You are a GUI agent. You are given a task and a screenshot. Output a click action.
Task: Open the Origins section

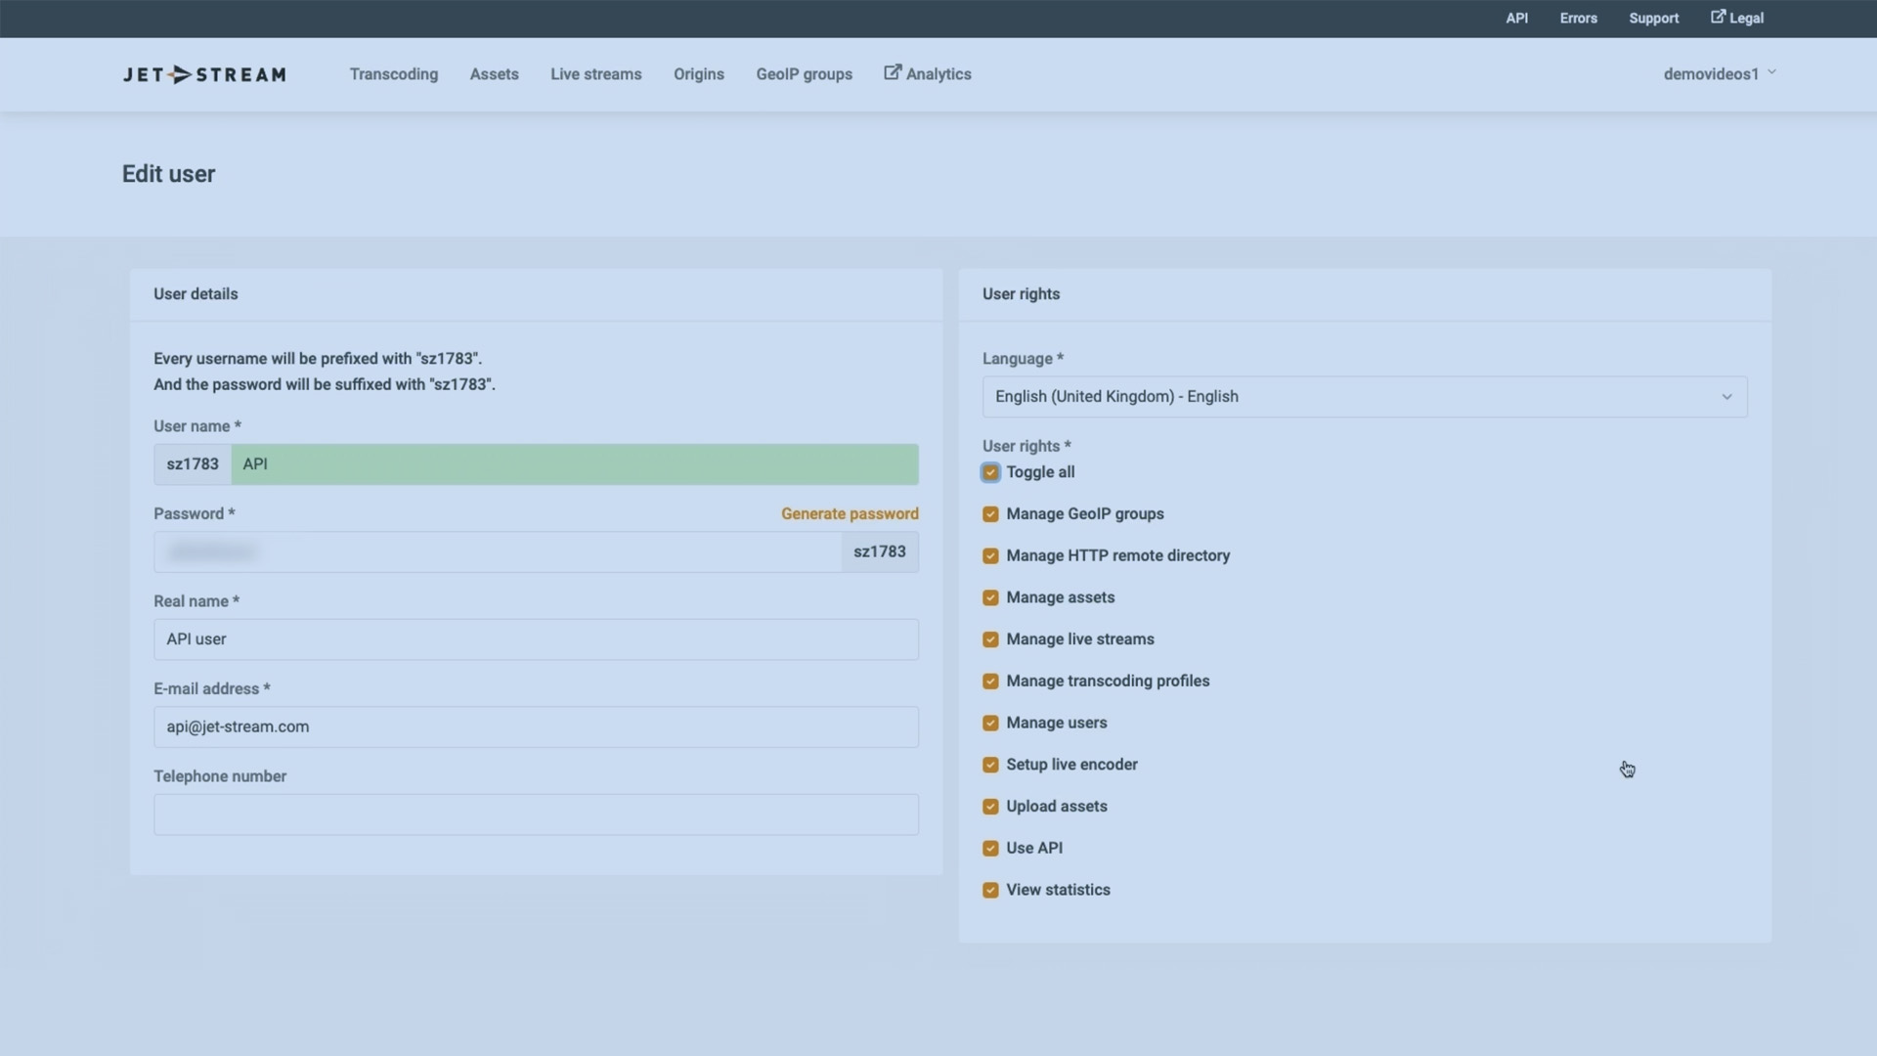[x=698, y=73]
